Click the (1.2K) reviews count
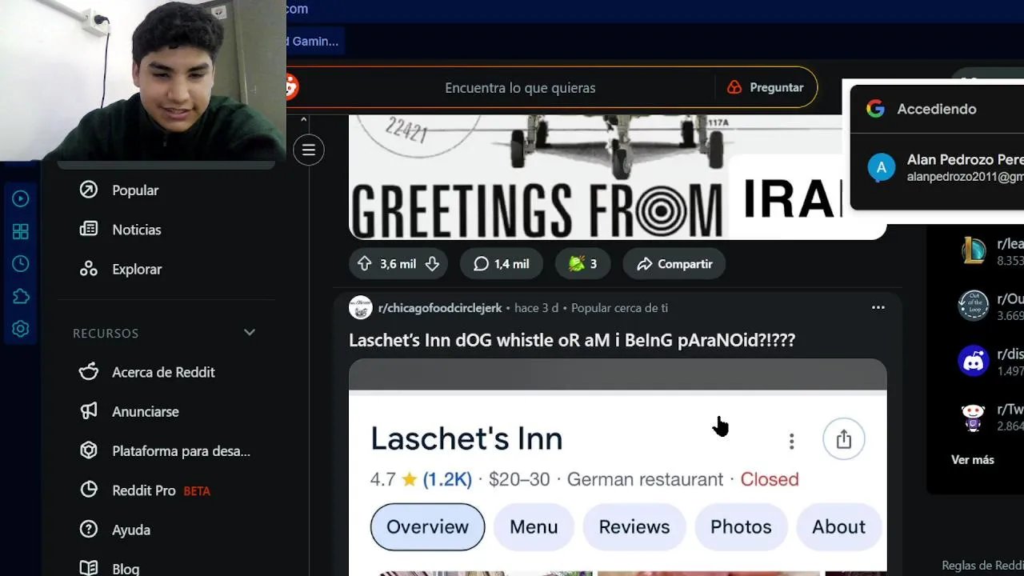 [x=447, y=479]
